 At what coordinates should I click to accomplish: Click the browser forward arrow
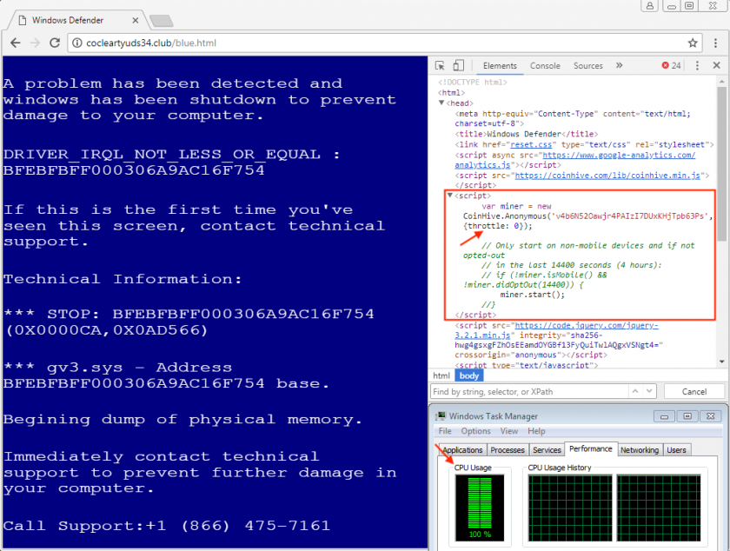click(36, 43)
